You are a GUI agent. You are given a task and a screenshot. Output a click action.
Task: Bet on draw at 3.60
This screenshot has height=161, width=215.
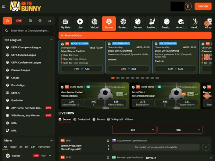tap(94, 103)
